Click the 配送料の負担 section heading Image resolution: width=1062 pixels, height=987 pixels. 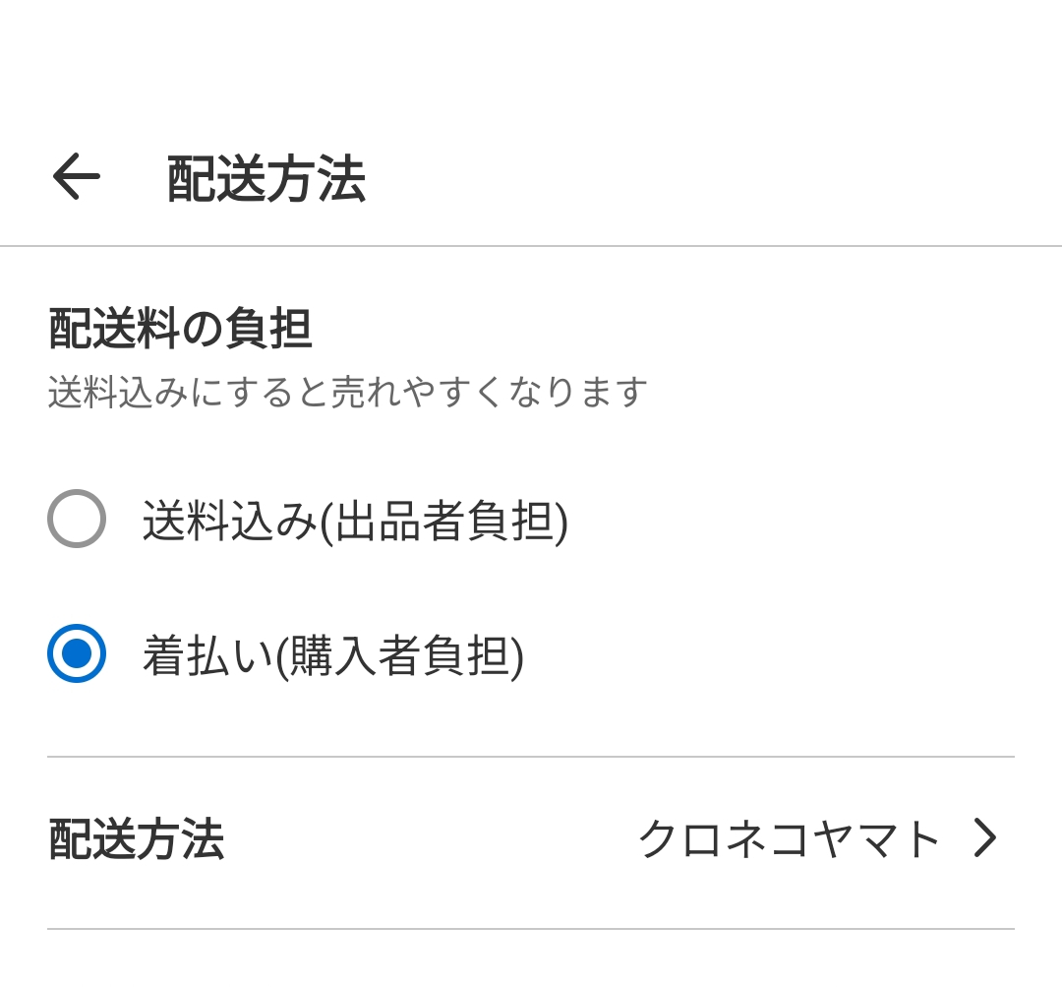click(180, 329)
